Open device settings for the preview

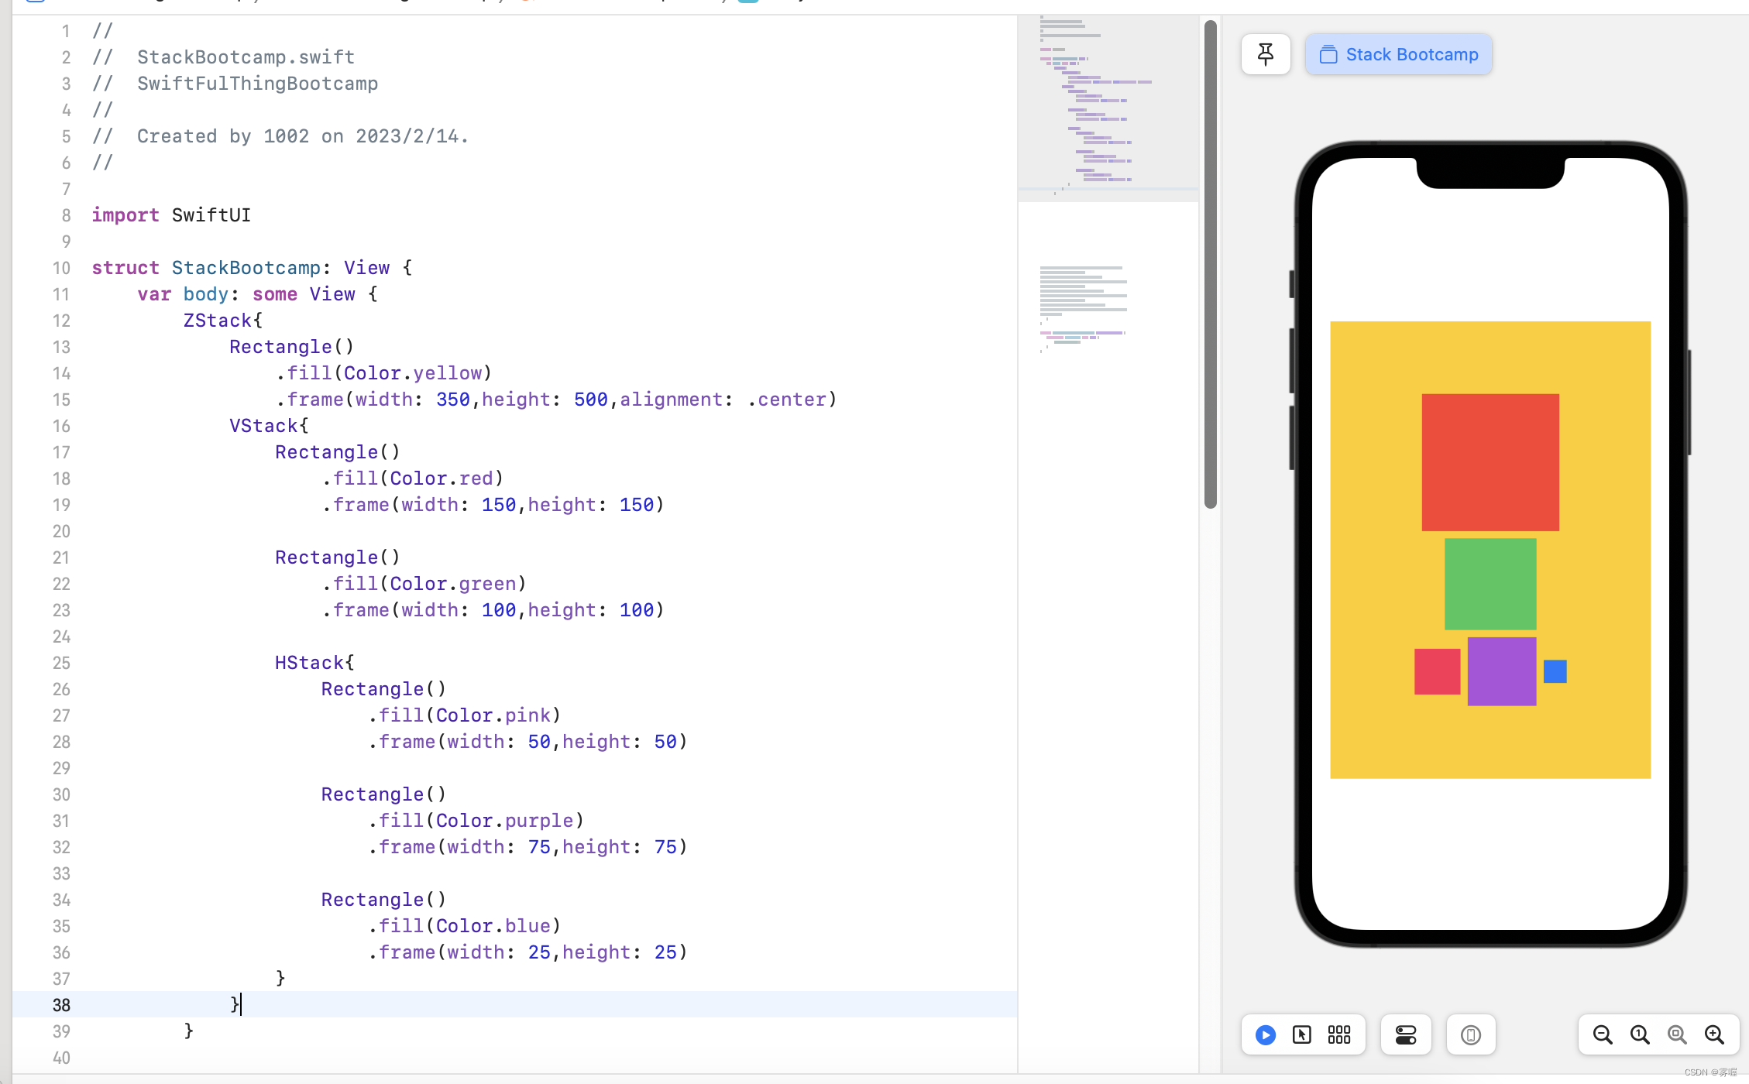pos(1406,1034)
